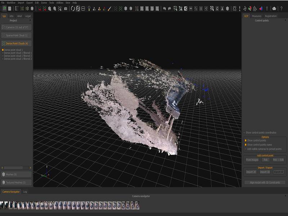Image resolution: width=288 pixels, height=216 pixels.
Task: Expand the Textured Meshes (0) section
Action: click(16, 183)
